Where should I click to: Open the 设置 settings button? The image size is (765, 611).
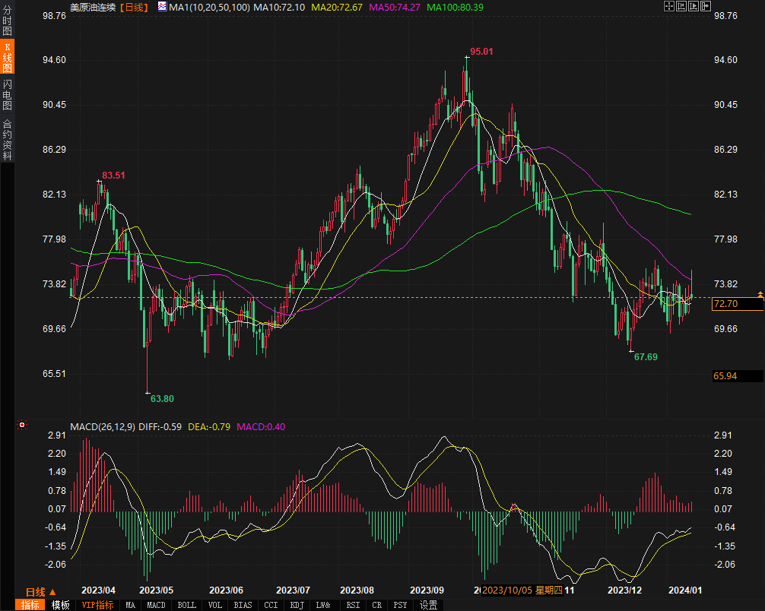429,605
